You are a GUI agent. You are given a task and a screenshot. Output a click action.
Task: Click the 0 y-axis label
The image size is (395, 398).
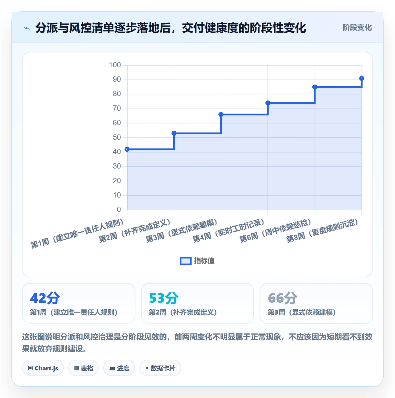[x=119, y=210]
